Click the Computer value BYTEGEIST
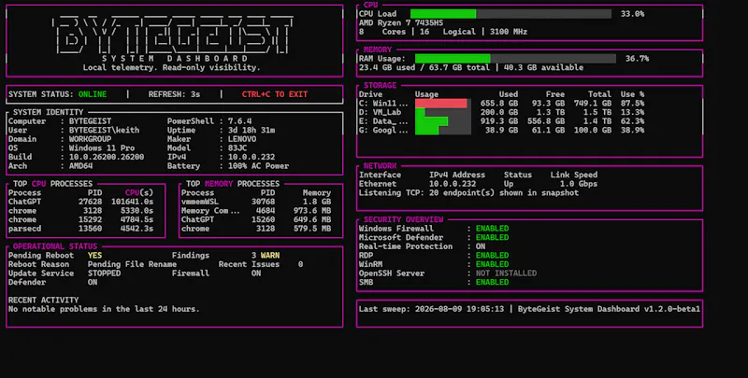This screenshot has width=748, height=378. pos(90,121)
